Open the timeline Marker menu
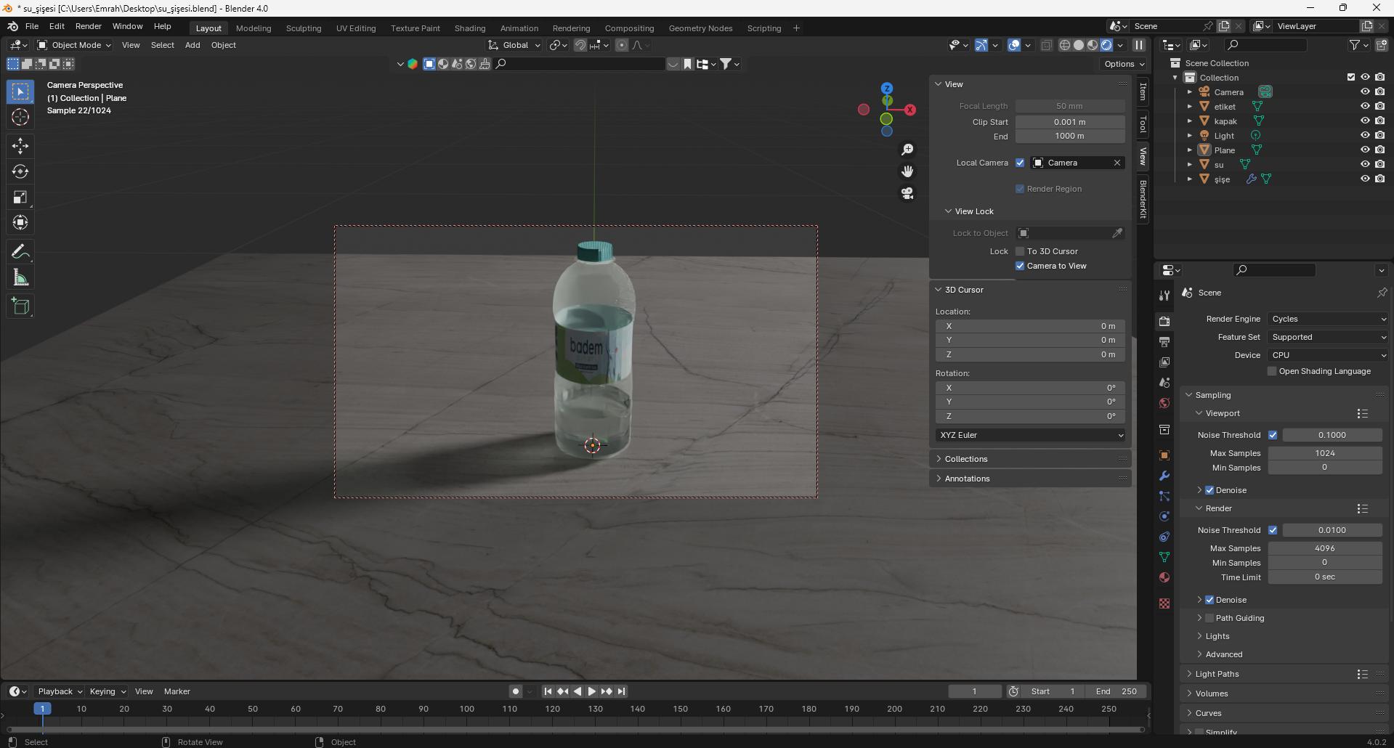The width and height of the screenshot is (1394, 748). pos(177,691)
